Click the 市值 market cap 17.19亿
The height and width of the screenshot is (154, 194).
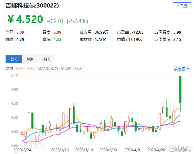[x=135, y=40]
